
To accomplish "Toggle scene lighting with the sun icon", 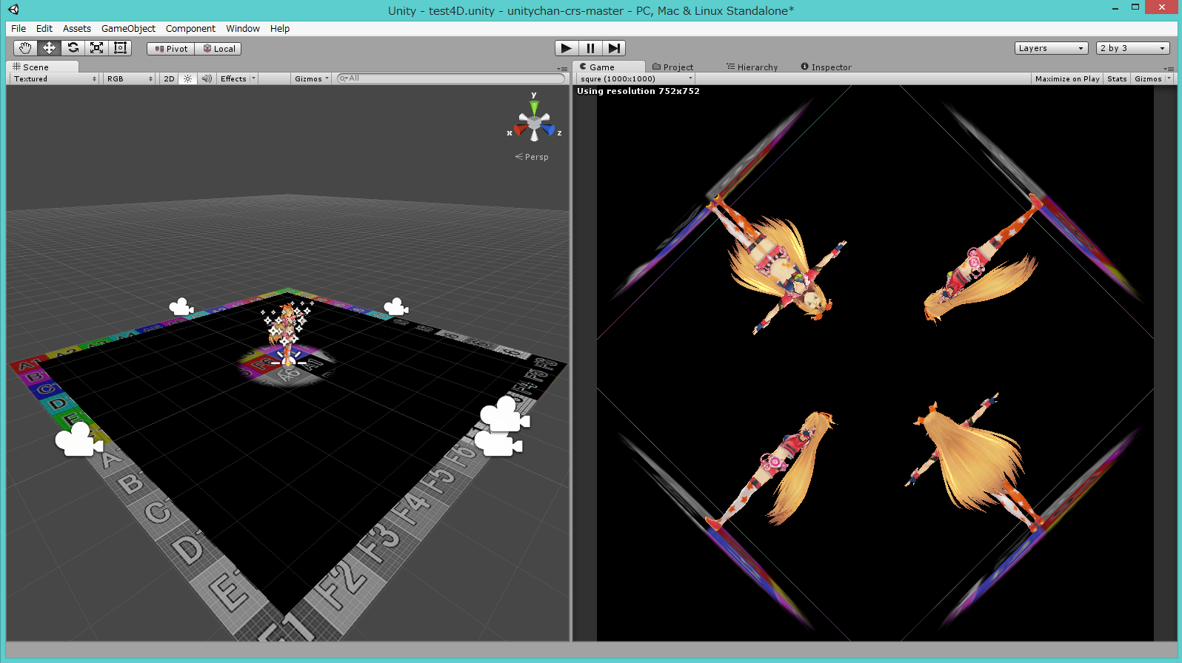I will pos(187,78).
